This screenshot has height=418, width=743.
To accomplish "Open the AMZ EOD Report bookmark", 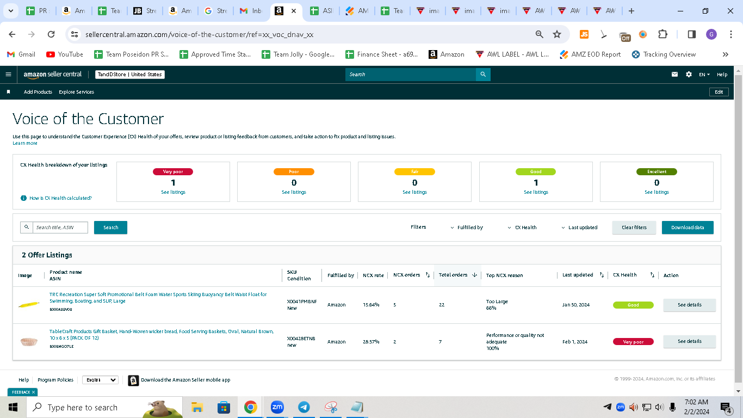I will [590, 54].
